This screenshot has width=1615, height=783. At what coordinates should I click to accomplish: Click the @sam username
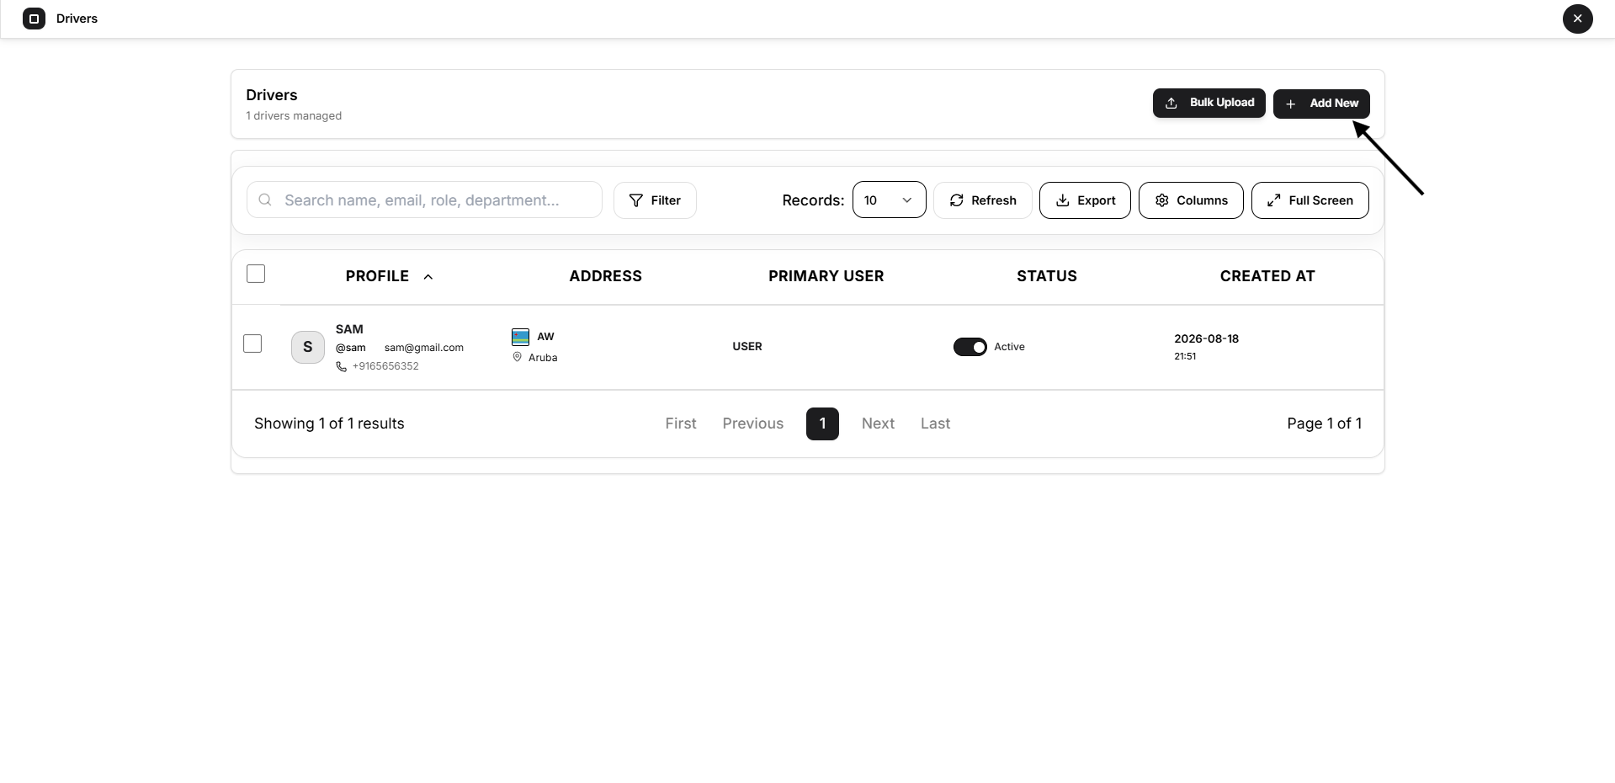[351, 348]
